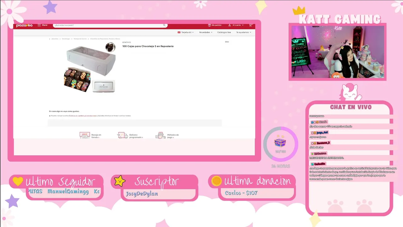Image resolution: width=403 pixels, height=227 pixels.
Task: Select the round chocolate thumbnail image
Action: [x=110, y=47]
